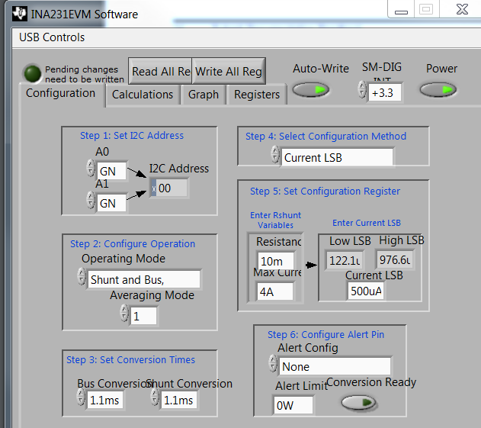
Task: Open the Bus Conversion 1.1ms field
Action: pyautogui.click(x=105, y=400)
